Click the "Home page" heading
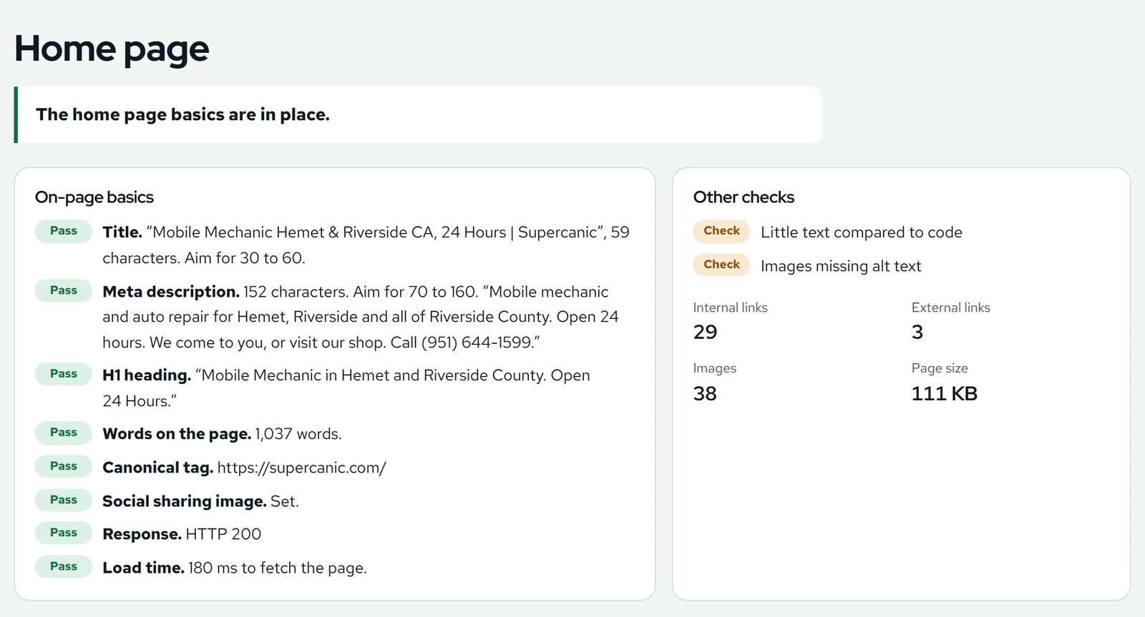 pyautogui.click(x=112, y=49)
